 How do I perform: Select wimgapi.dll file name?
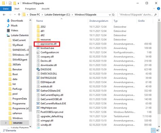tap(47, 120)
